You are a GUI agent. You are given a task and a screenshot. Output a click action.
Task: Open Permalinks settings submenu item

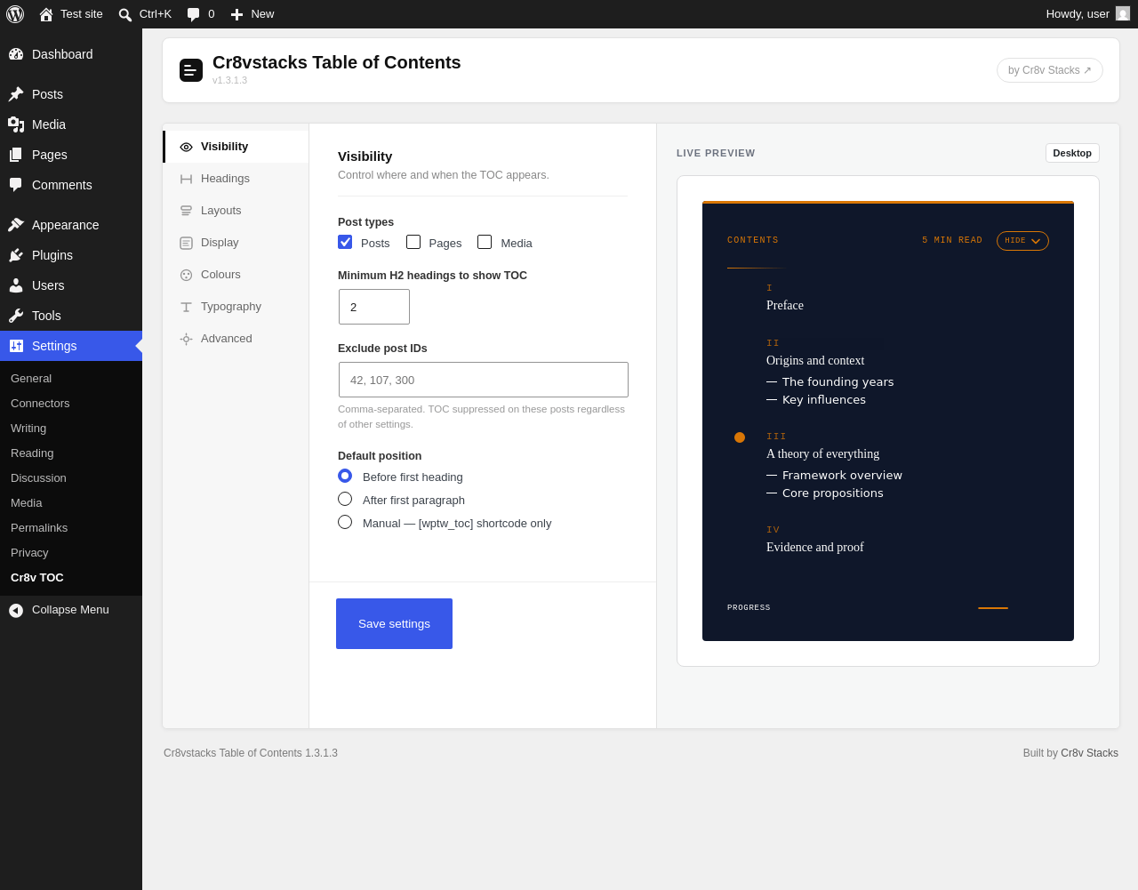pos(39,528)
